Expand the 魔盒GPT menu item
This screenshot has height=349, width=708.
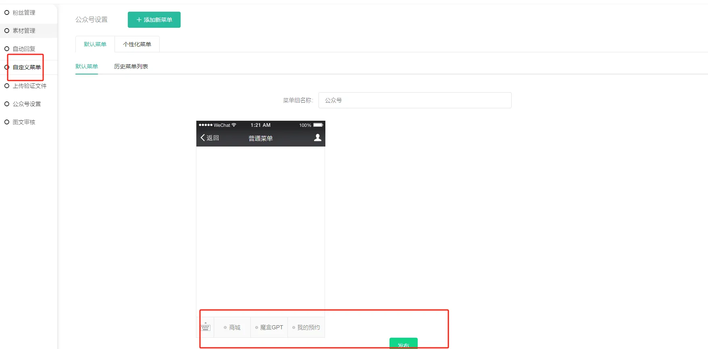coord(269,328)
